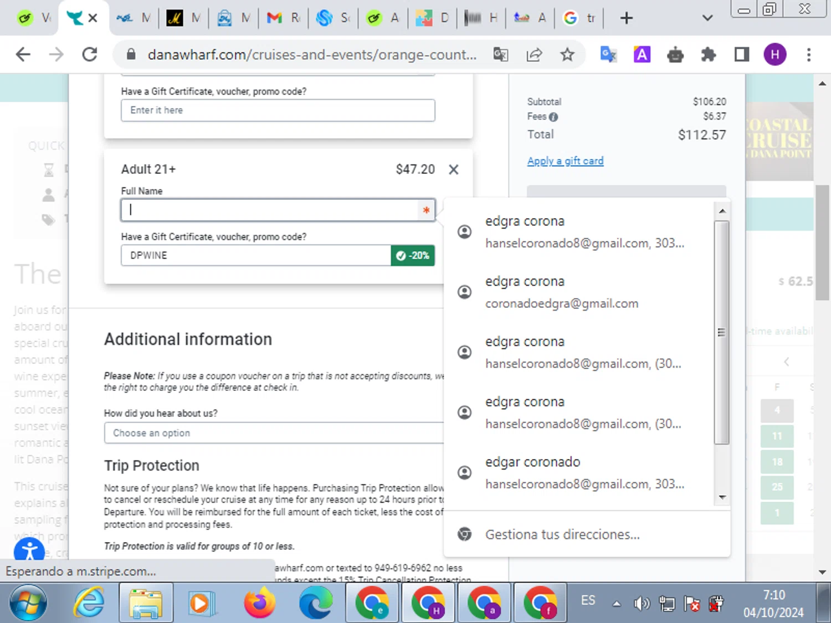Share this page using the share icon
Viewport: 831px width, 623px height.
(534, 54)
